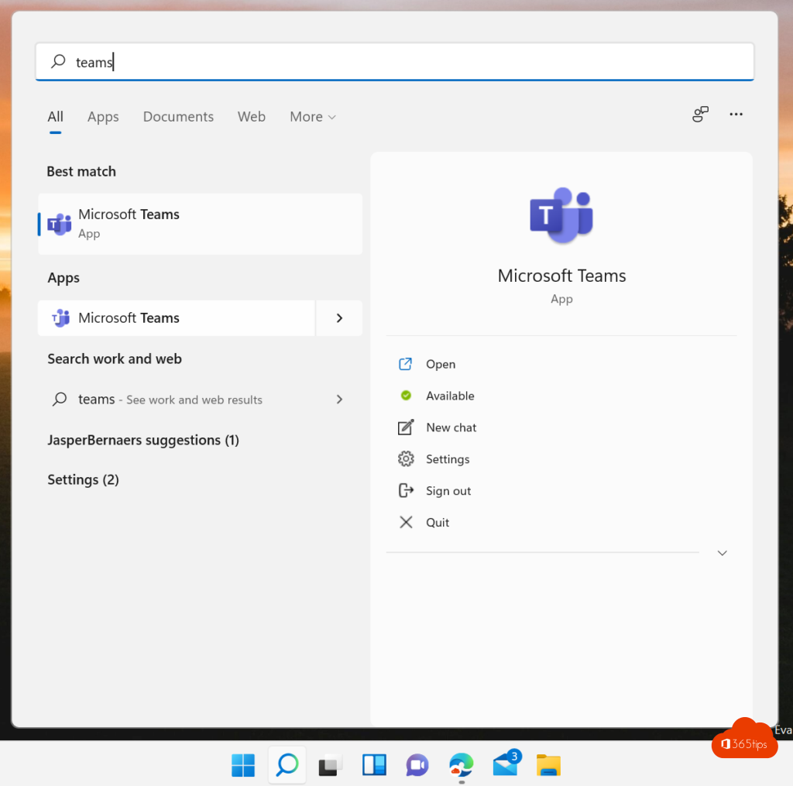Expand JasperBernaers suggestions (1)
The image size is (793, 786).
143,440
